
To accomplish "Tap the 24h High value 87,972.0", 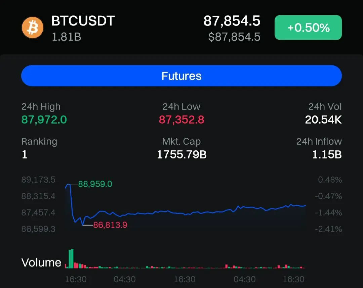I will pos(44,119).
